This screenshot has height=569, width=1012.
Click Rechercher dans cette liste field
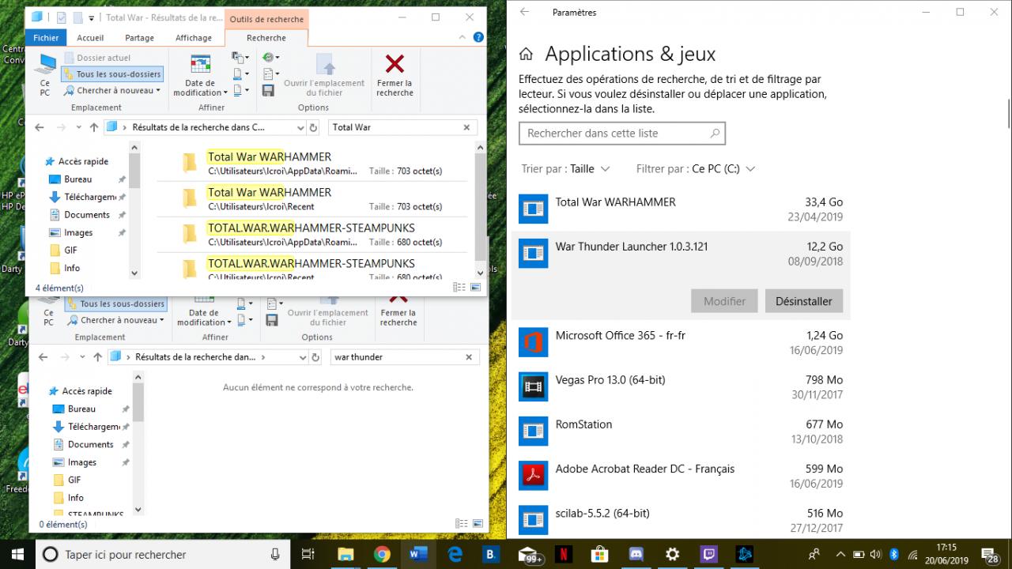[x=621, y=133]
